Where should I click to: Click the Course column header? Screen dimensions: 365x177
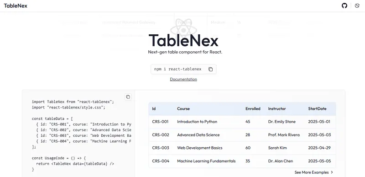[x=183, y=109]
